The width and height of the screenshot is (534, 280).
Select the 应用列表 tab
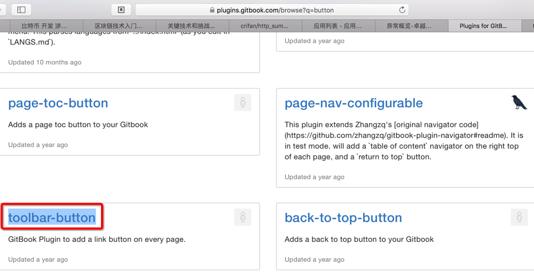pyautogui.click(x=337, y=26)
